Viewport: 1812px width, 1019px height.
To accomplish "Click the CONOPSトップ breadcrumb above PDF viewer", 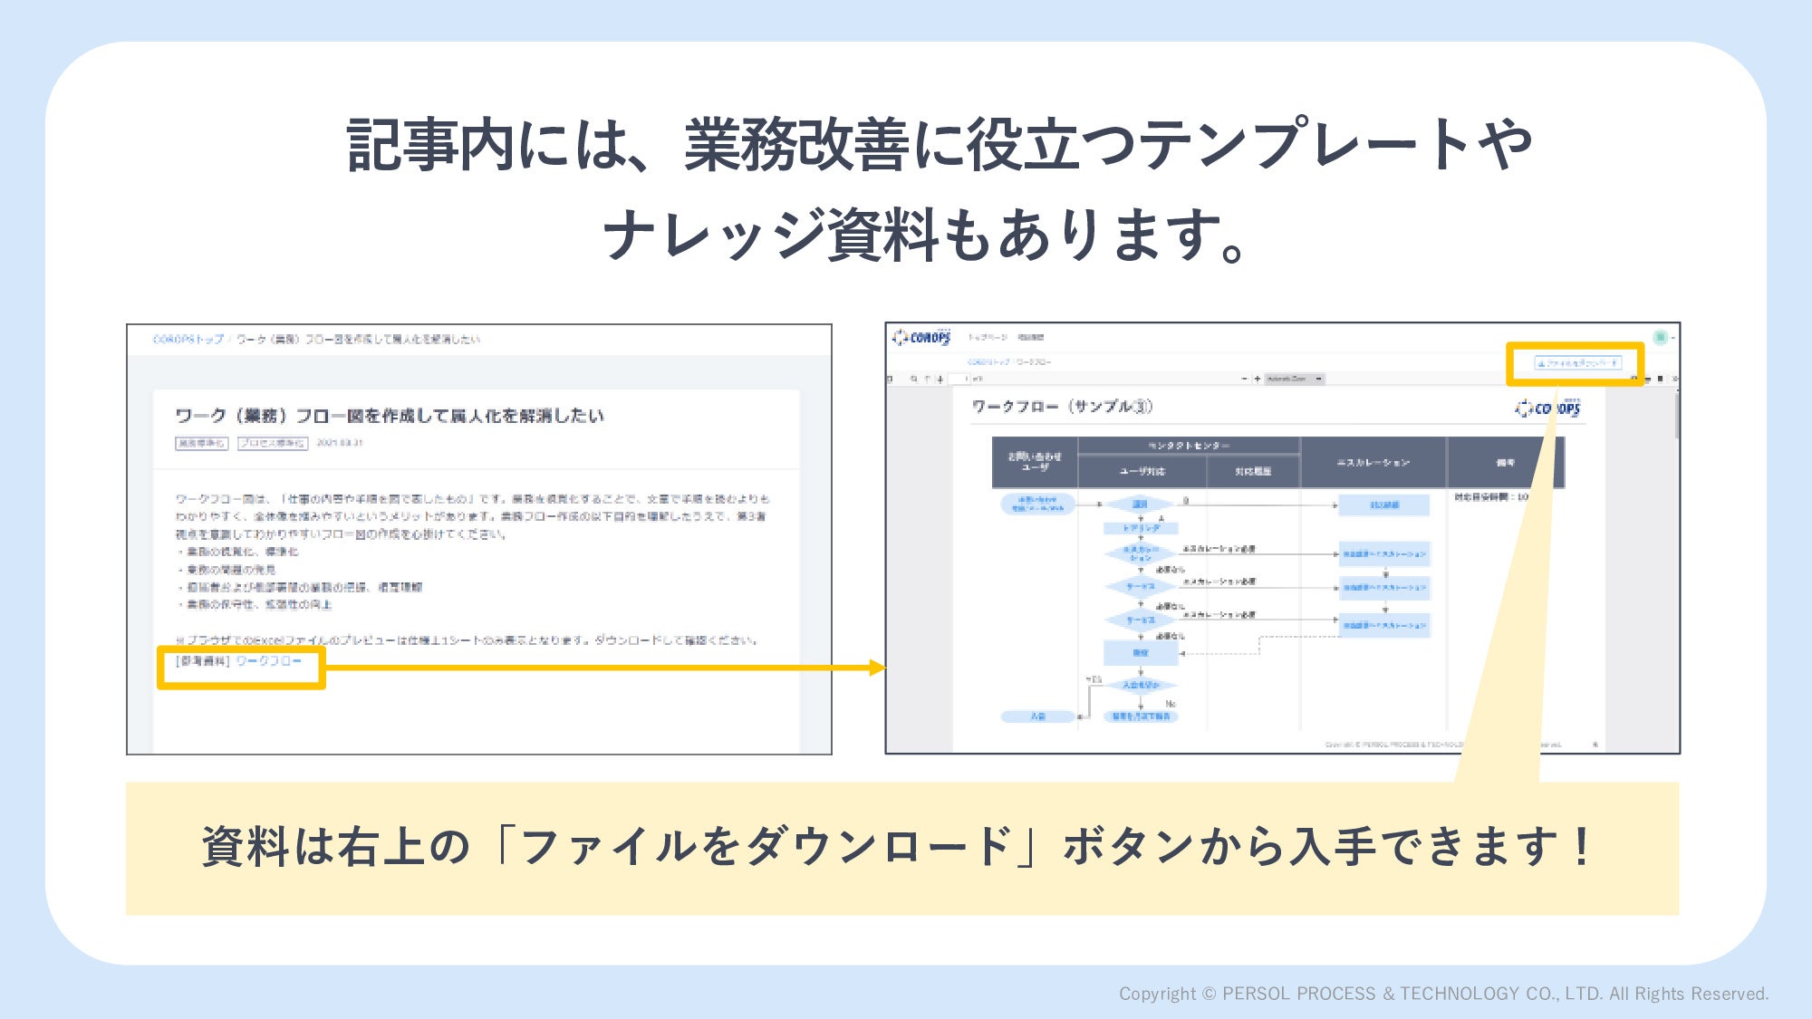I will point(988,362).
